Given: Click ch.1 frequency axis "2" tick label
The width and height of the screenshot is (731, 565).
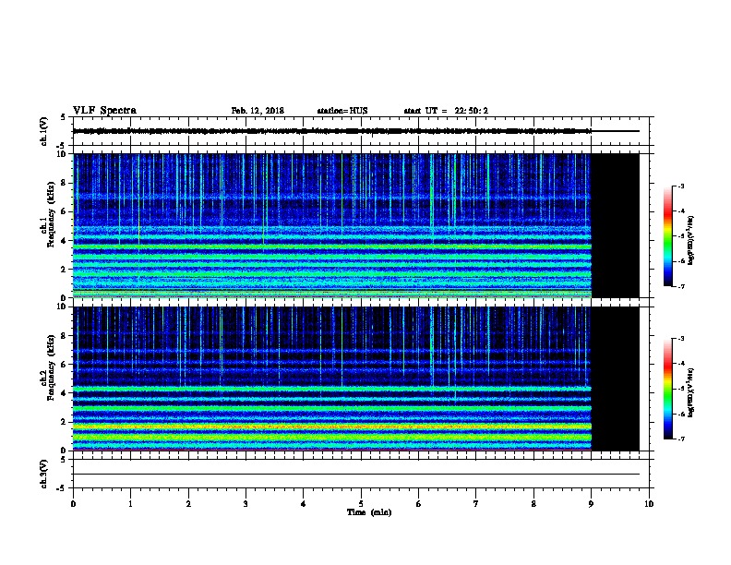Looking at the screenshot, I should pyautogui.click(x=64, y=270).
